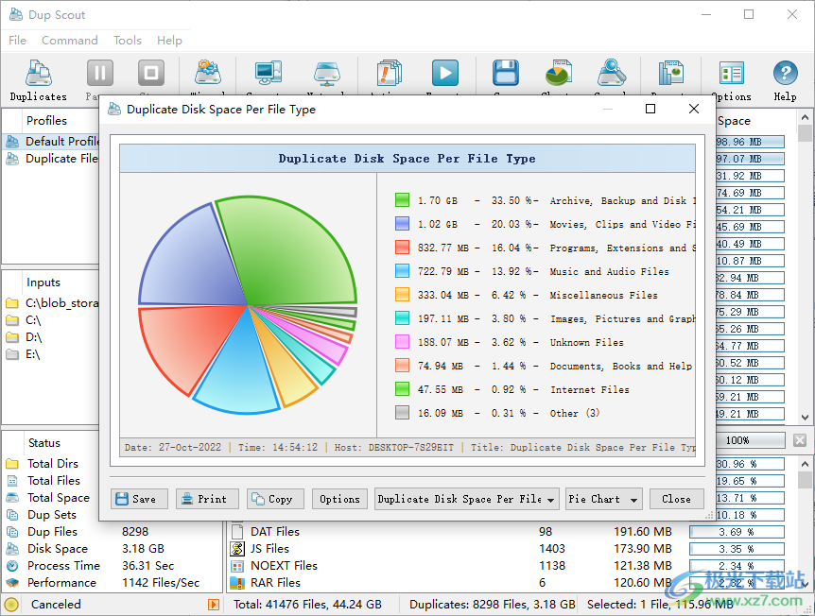Click the 100% zoom field
The height and width of the screenshot is (616, 815).
pyautogui.click(x=750, y=440)
